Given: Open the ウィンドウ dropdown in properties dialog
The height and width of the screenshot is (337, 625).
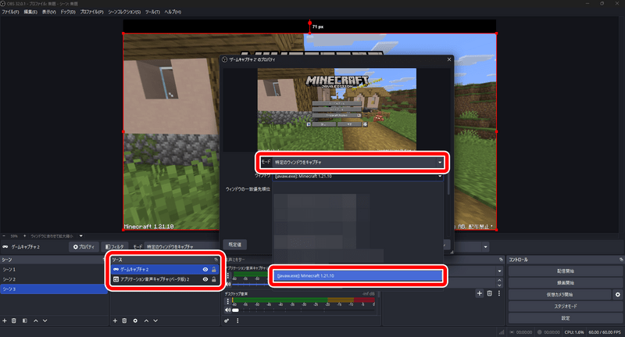Looking at the screenshot, I should coord(359,176).
